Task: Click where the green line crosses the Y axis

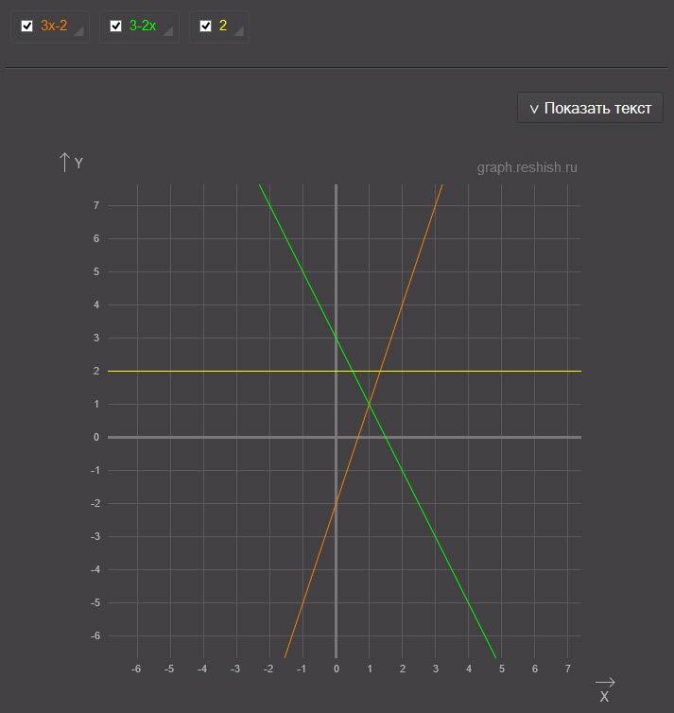Action: tap(336, 338)
